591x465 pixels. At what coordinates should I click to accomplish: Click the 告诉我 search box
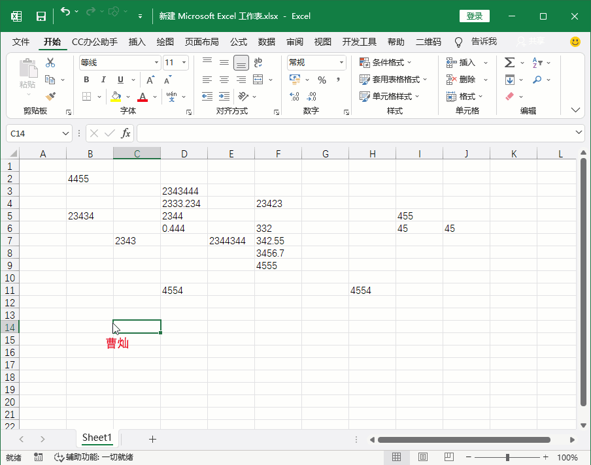point(484,41)
